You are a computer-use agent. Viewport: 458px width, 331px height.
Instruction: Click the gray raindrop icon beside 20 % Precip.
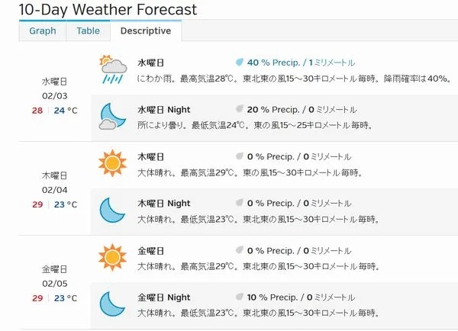(240, 109)
